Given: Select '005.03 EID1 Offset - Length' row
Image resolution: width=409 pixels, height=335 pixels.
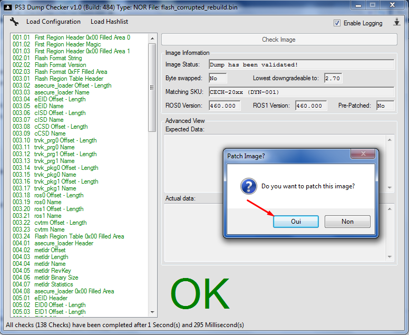Looking at the screenshot, I should click(49, 312).
